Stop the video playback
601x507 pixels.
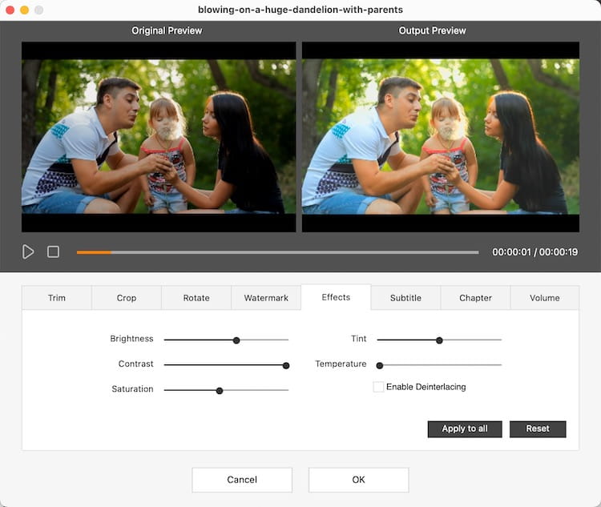53,251
